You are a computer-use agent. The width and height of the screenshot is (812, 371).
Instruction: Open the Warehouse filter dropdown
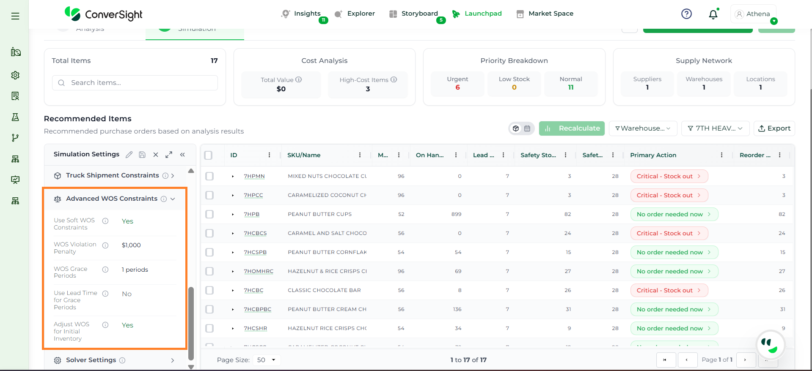[643, 128]
